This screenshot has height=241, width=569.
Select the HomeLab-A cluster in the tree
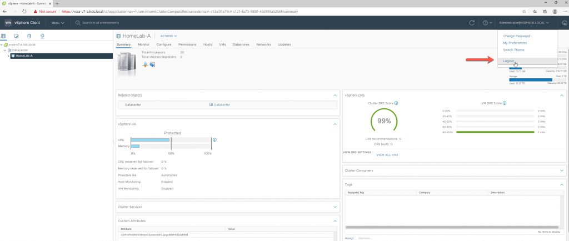pos(61,56)
